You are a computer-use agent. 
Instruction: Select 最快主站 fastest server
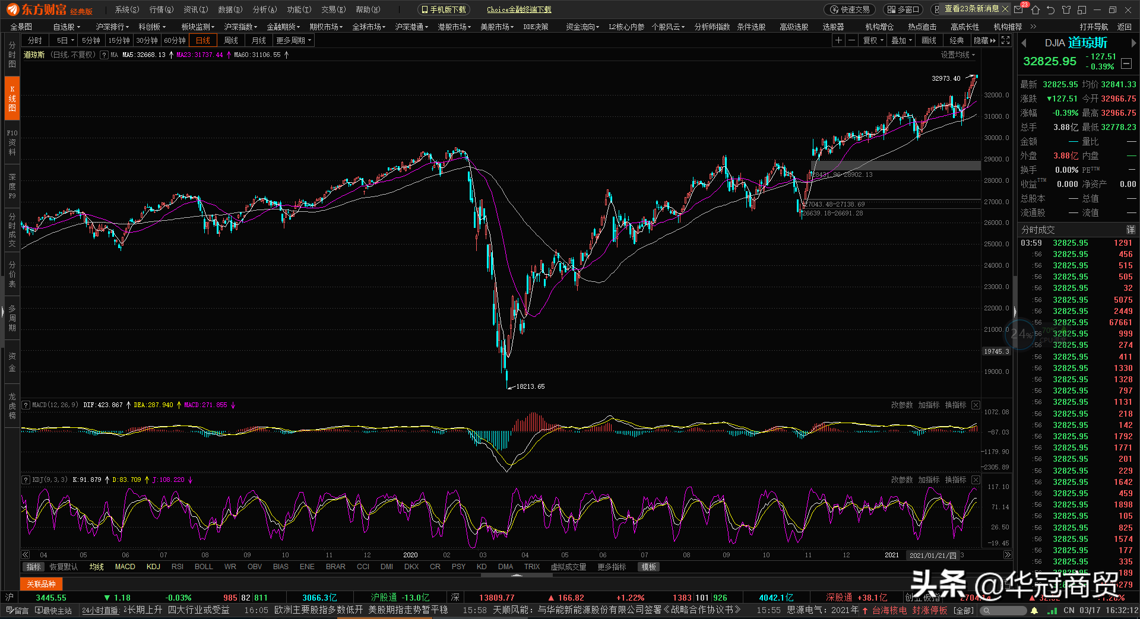point(53,610)
